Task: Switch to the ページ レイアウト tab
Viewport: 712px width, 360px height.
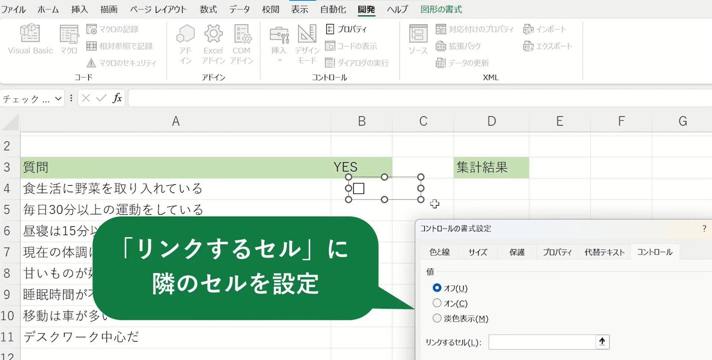Action: pyautogui.click(x=158, y=9)
